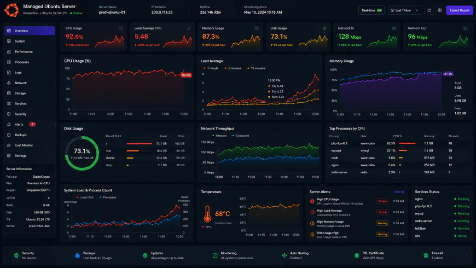Viewport: 476px width, 268px height.
Task: Click nginx Running status in Services Status
Action: coord(462,199)
